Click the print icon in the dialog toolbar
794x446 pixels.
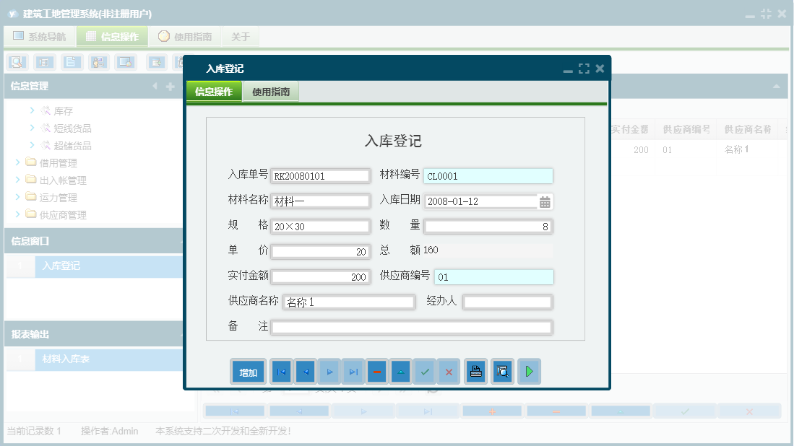click(x=475, y=371)
